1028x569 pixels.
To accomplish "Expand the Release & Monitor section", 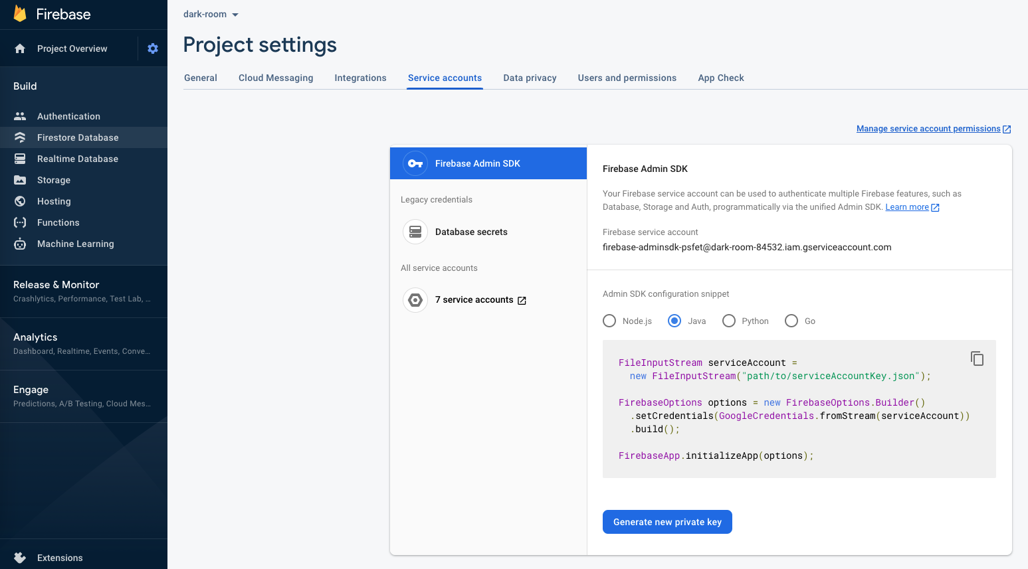I will (84, 291).
